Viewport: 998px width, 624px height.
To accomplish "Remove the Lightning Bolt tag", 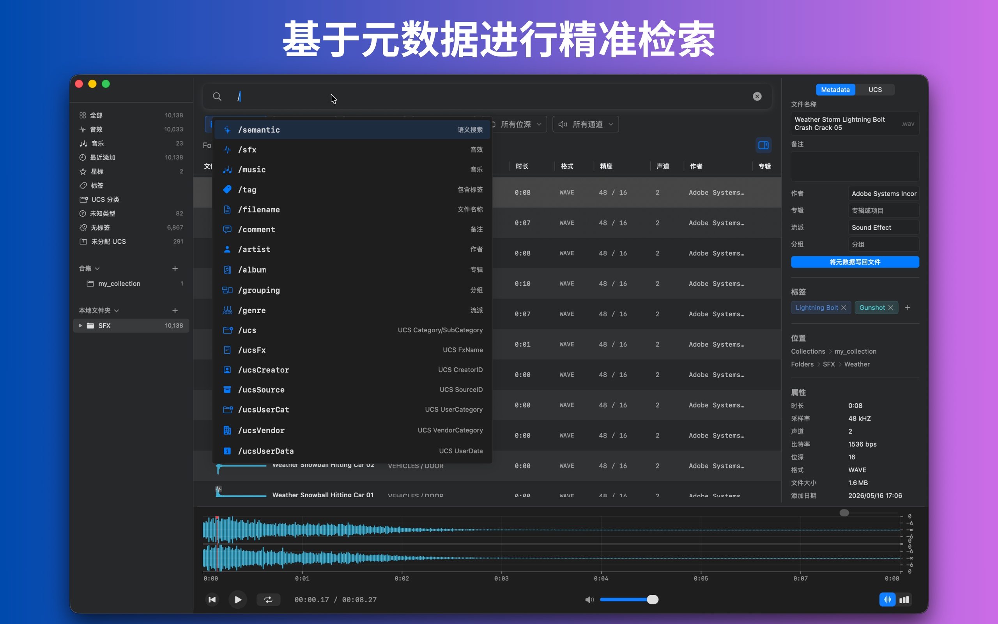I will pos(844,307).
